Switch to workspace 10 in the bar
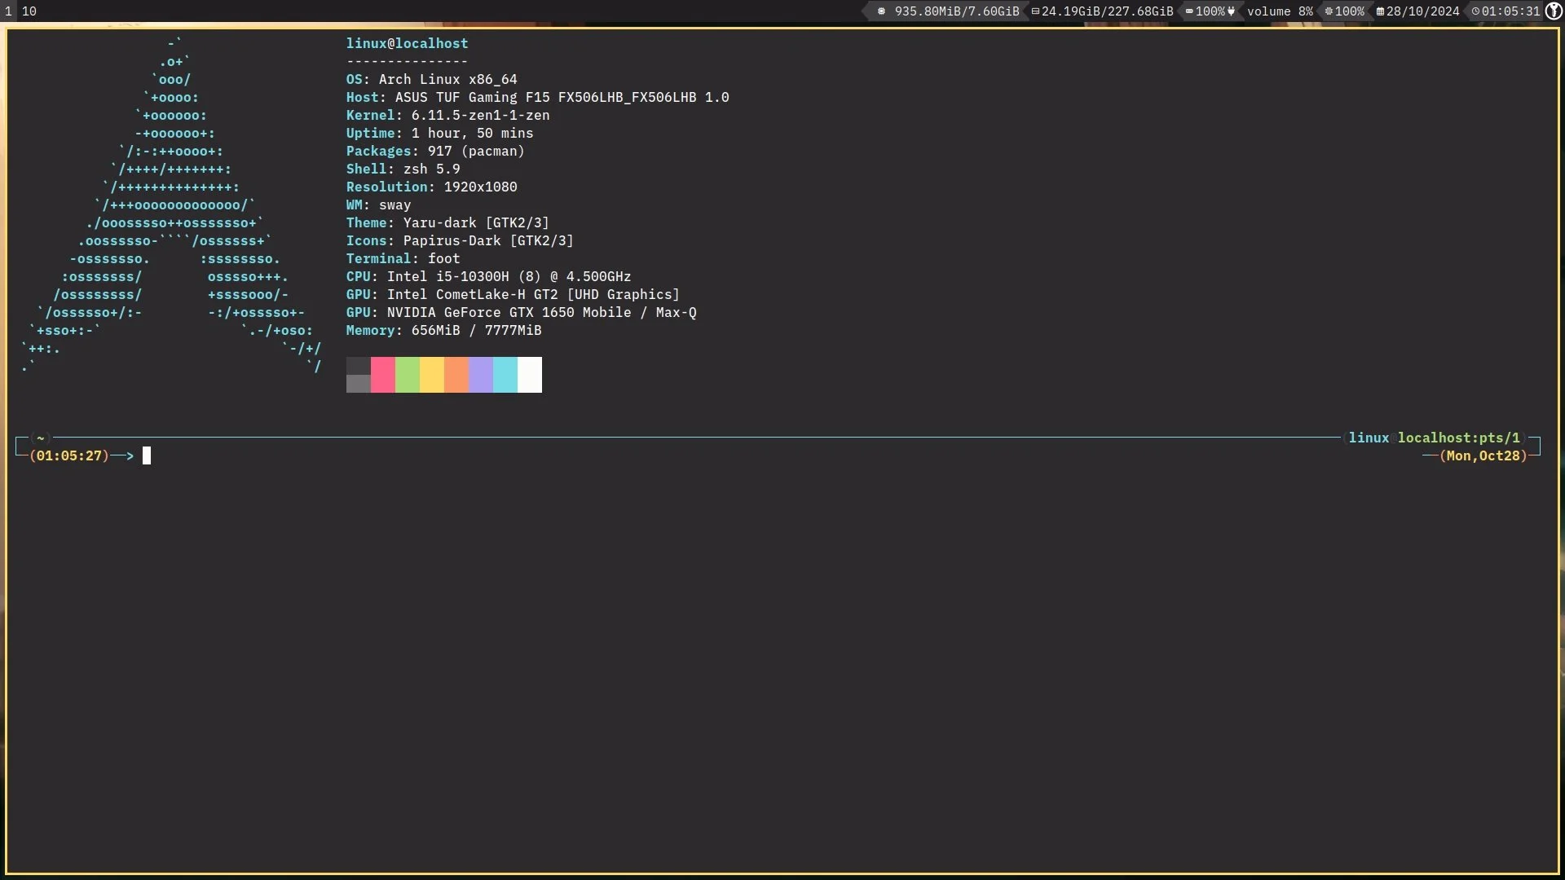 coord(29,11)
